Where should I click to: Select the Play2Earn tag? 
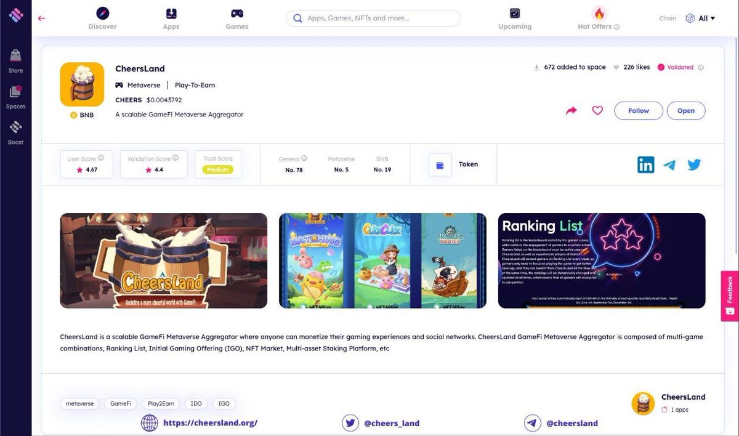point(161,404)
